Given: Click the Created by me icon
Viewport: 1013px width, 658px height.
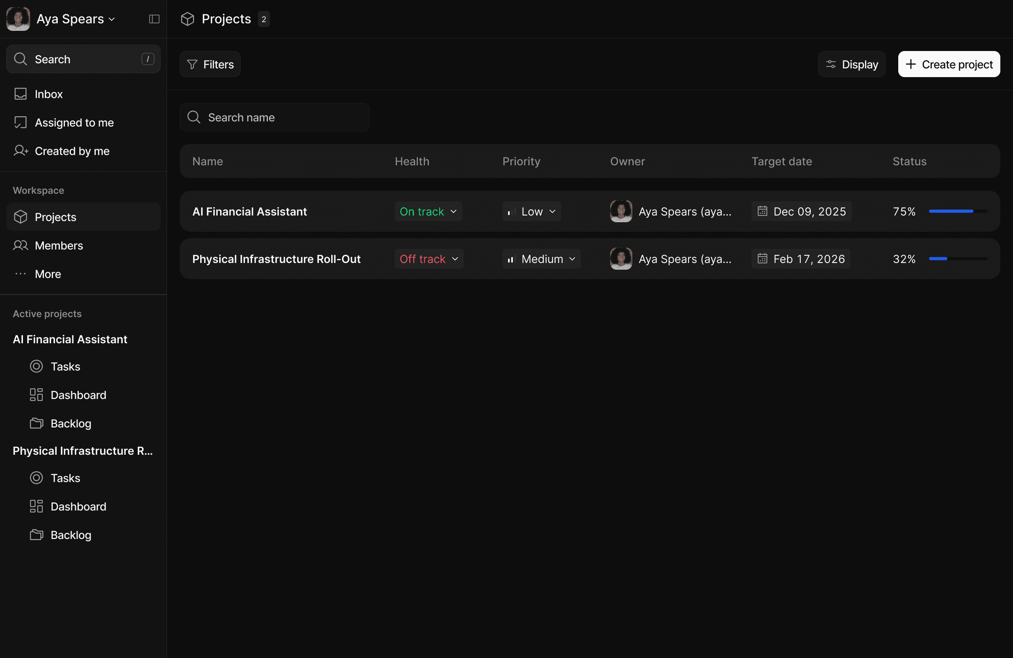Looking at the screenshot, I should click(21, 151).
